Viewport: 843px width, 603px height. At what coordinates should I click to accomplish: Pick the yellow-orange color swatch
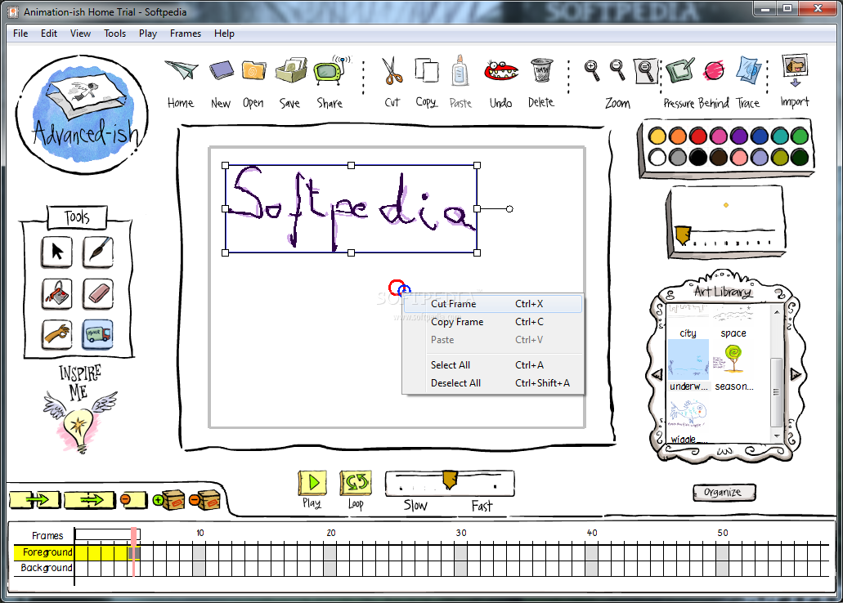point(657,136)
